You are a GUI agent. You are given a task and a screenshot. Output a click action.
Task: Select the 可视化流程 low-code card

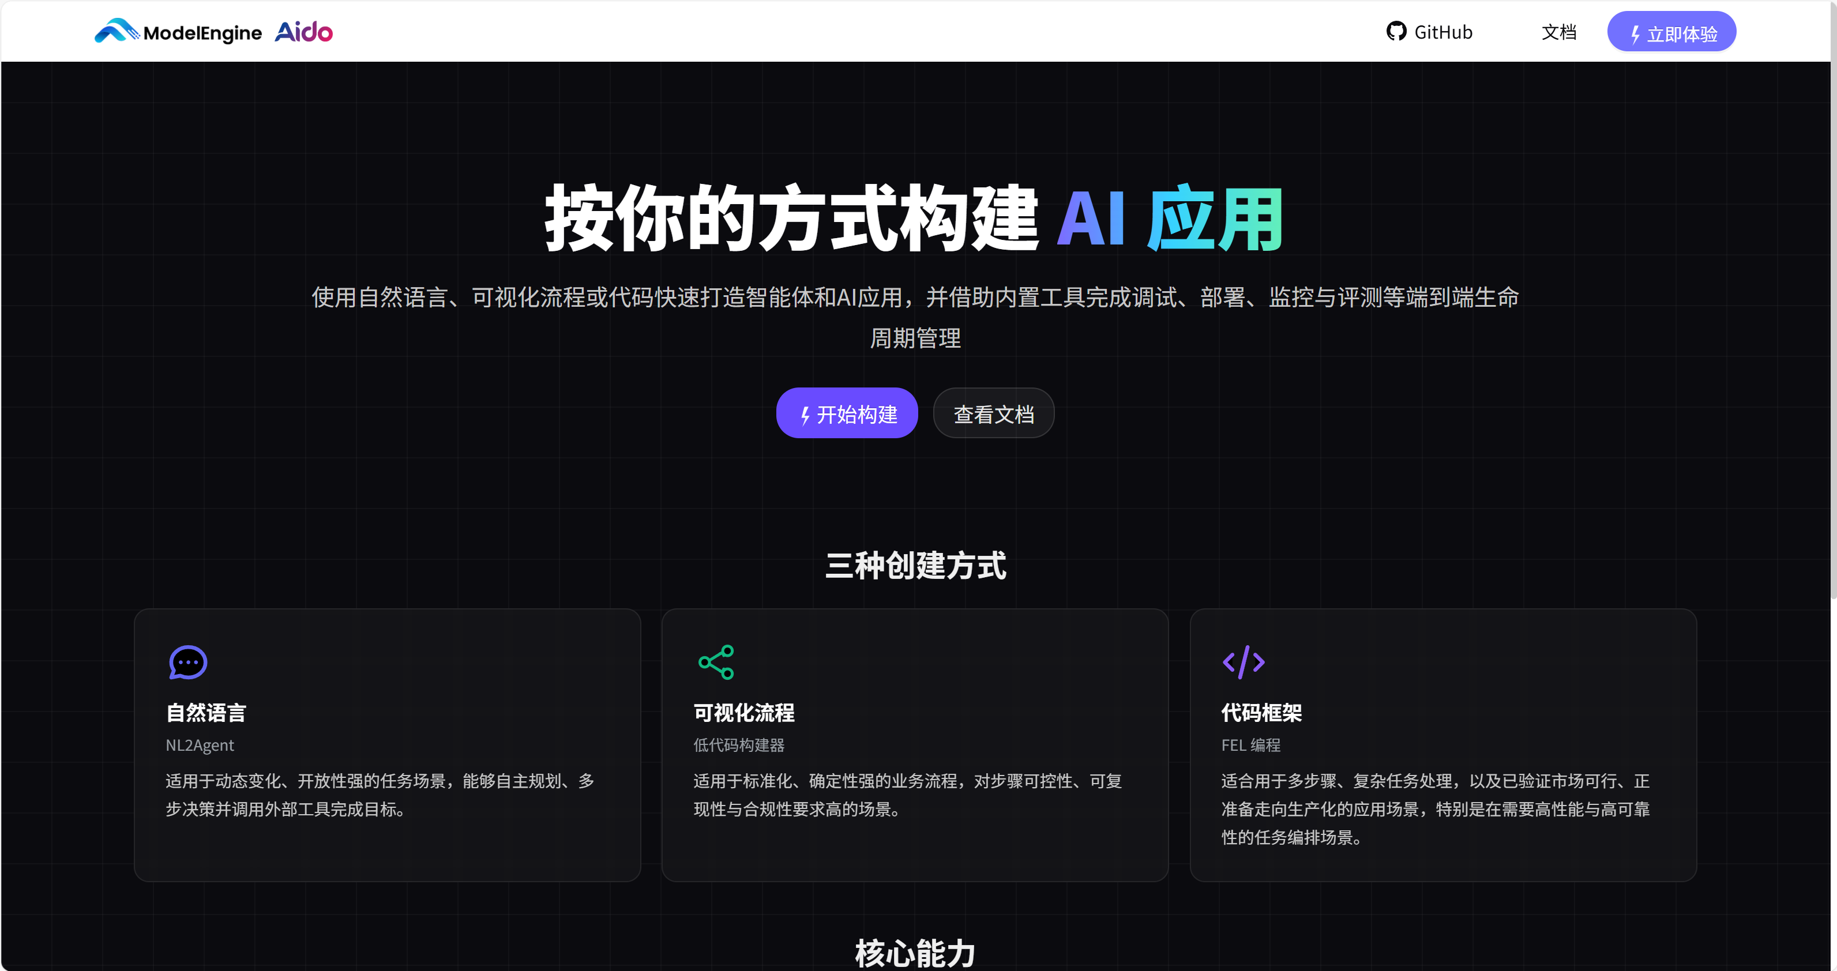point(915,744)
